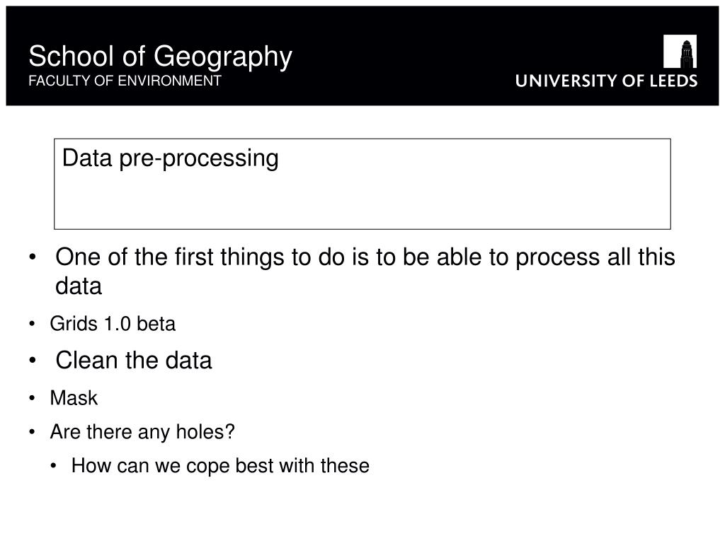The image size is (725, 543).
Task: Click the bullet before "One of the first things"
Action: click(35, 258)
